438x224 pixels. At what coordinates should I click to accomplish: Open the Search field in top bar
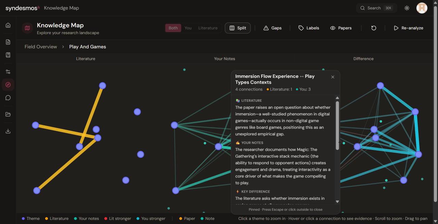point(376,8)
